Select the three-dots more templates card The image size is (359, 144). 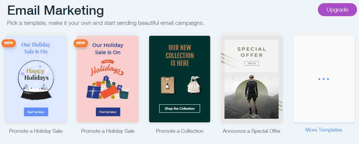[324, 79]
